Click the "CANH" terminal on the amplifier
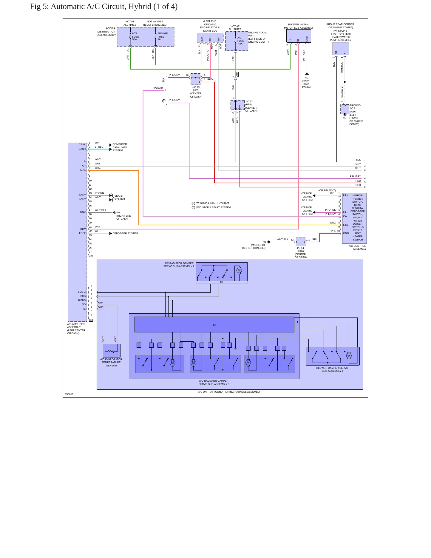 [x=82, y=149]
